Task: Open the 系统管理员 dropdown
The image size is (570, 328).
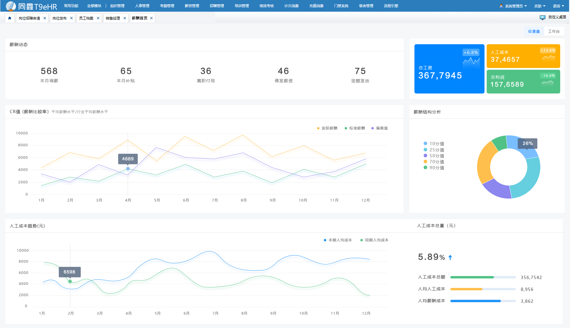Action: [513, 6]
